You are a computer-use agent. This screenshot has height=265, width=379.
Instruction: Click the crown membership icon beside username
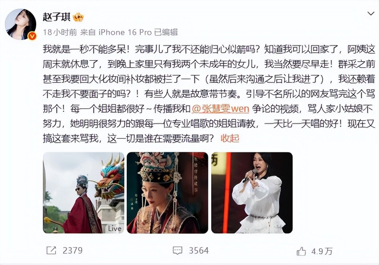(x=79, y=17)
